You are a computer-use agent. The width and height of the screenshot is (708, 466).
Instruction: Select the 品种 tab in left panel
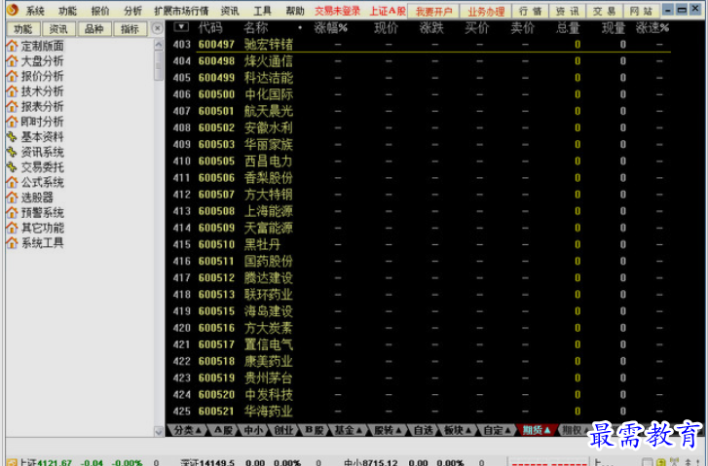click(x=93, y=29)
